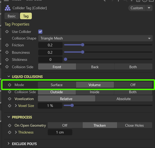Screen dimensions: 155x148
Task: Click keyframe diamond beside Friction
Action: tap(7, 45)
